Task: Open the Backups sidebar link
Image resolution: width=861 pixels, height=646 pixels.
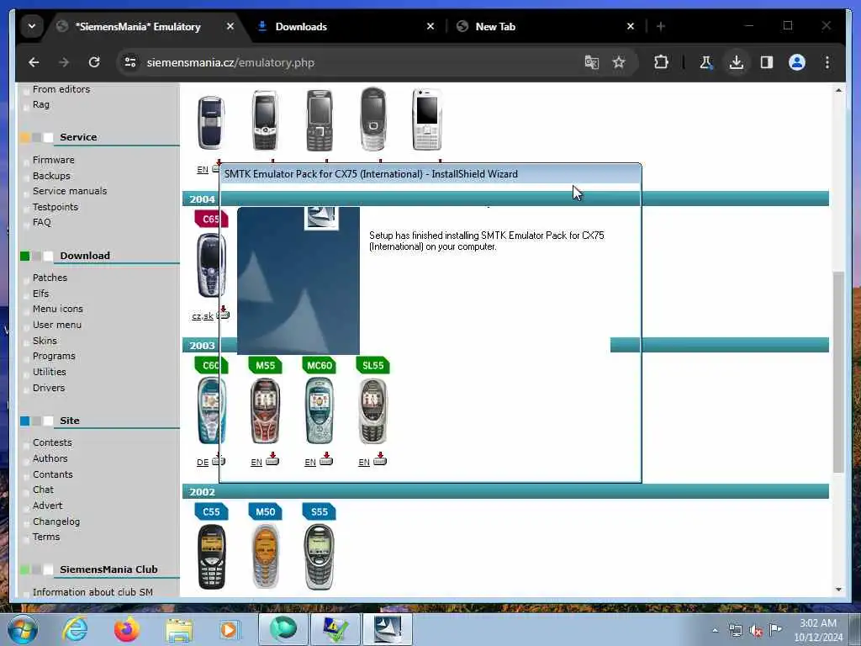Action: [51, 176]
